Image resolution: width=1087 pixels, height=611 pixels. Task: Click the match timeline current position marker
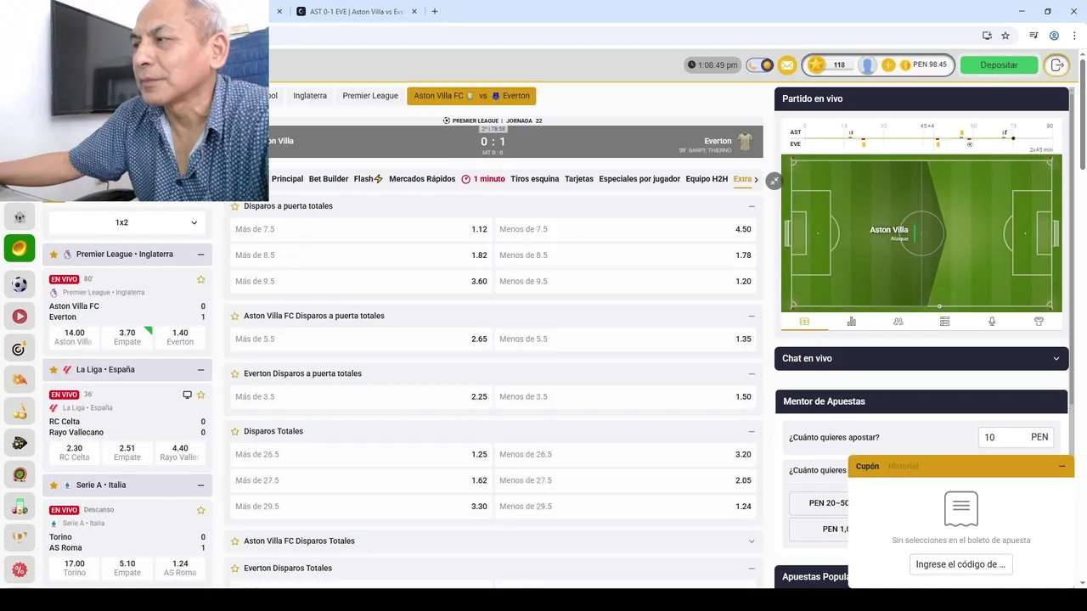(x=1013, y=137)
